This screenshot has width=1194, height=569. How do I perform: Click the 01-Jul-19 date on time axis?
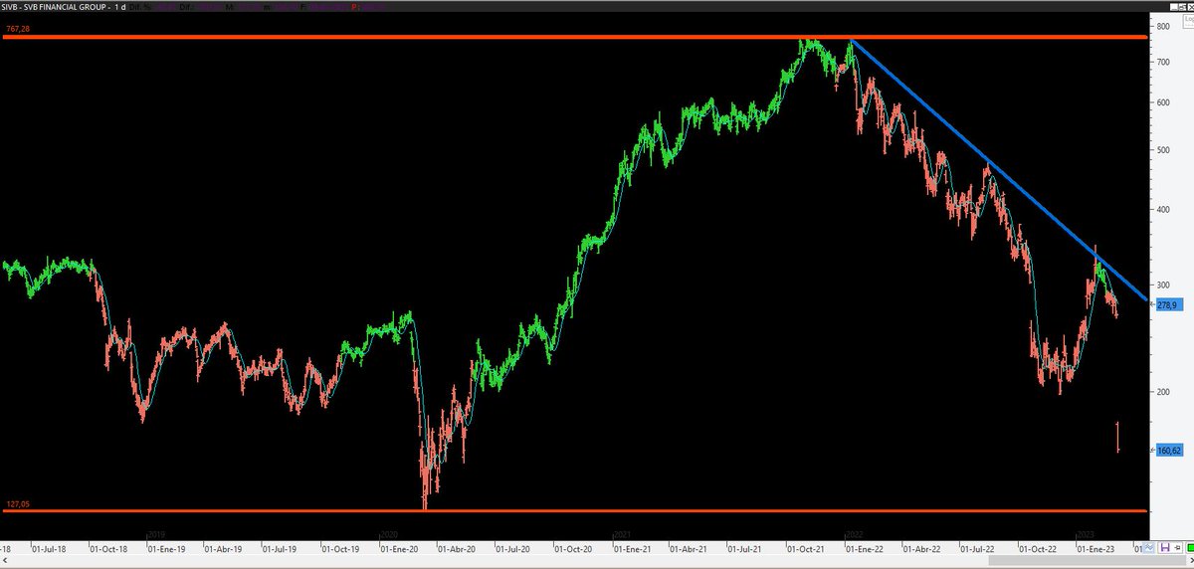(281, 547)
